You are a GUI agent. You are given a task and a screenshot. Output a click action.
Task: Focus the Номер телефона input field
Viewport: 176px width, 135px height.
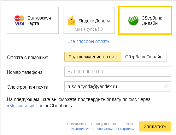[118, 72]
